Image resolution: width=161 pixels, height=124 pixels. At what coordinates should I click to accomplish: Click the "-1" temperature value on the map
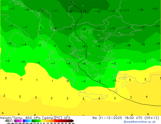tap(53, 63)
